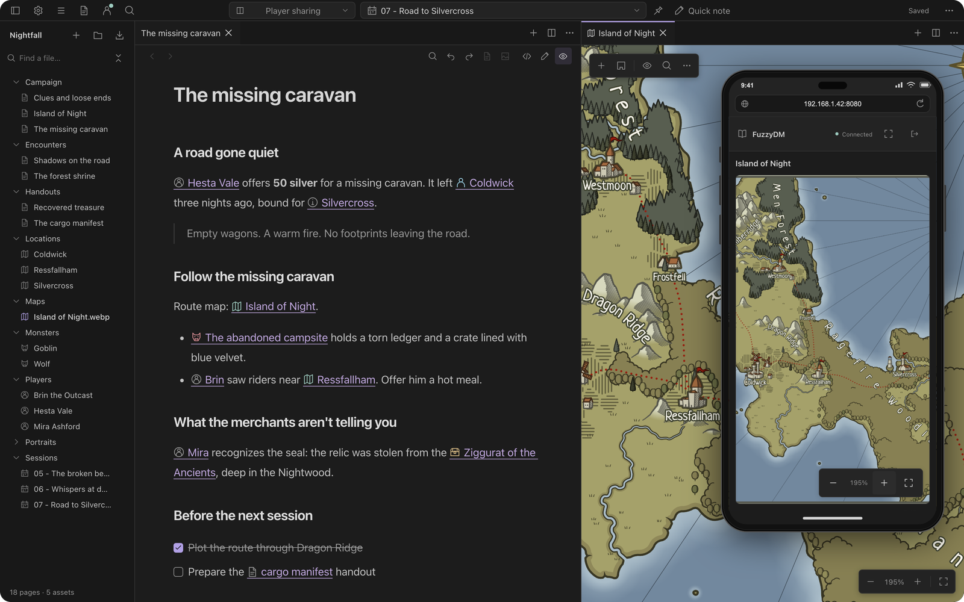
Task: Zoom in on the desktop map view
Action: pos(918,582)
